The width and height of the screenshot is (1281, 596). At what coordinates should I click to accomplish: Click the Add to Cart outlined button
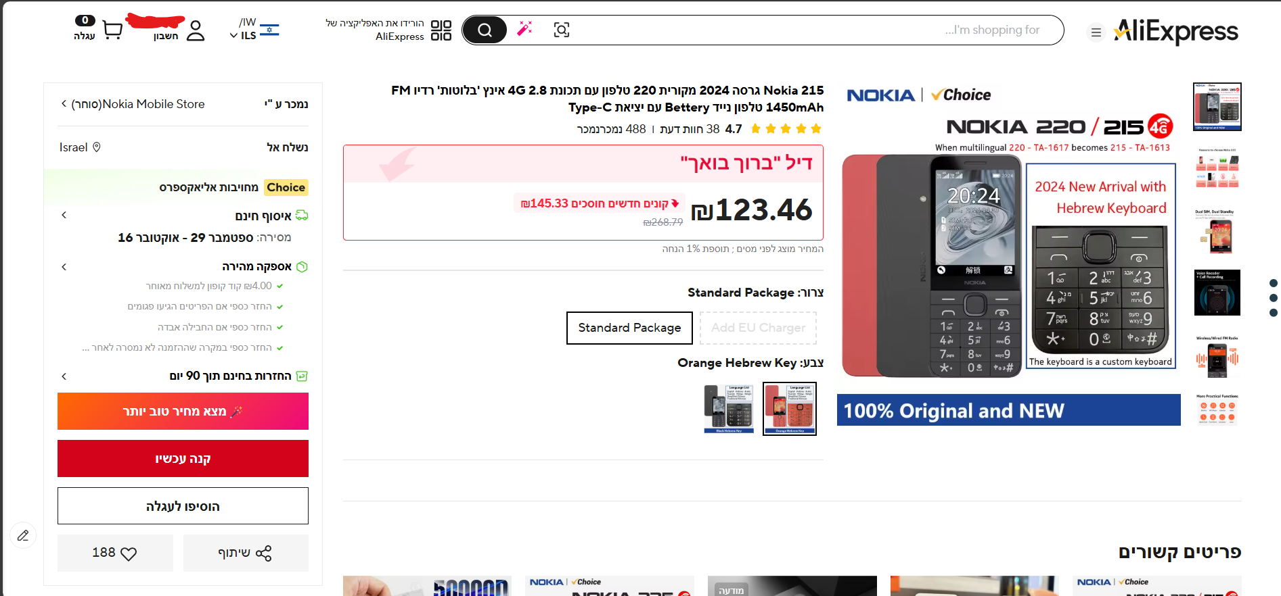pos(183,506)
